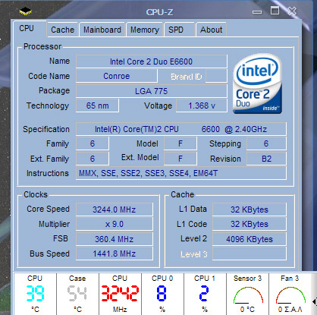This screenshot has height=315, width=317.
Task: Click the Core Speed value field
Action: click(x=115, y=209)
